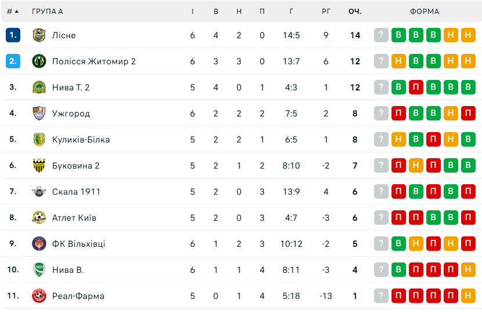Click the position 1 rank badge
The width and height of the screenshot is (482, 314).
point(13,35)
